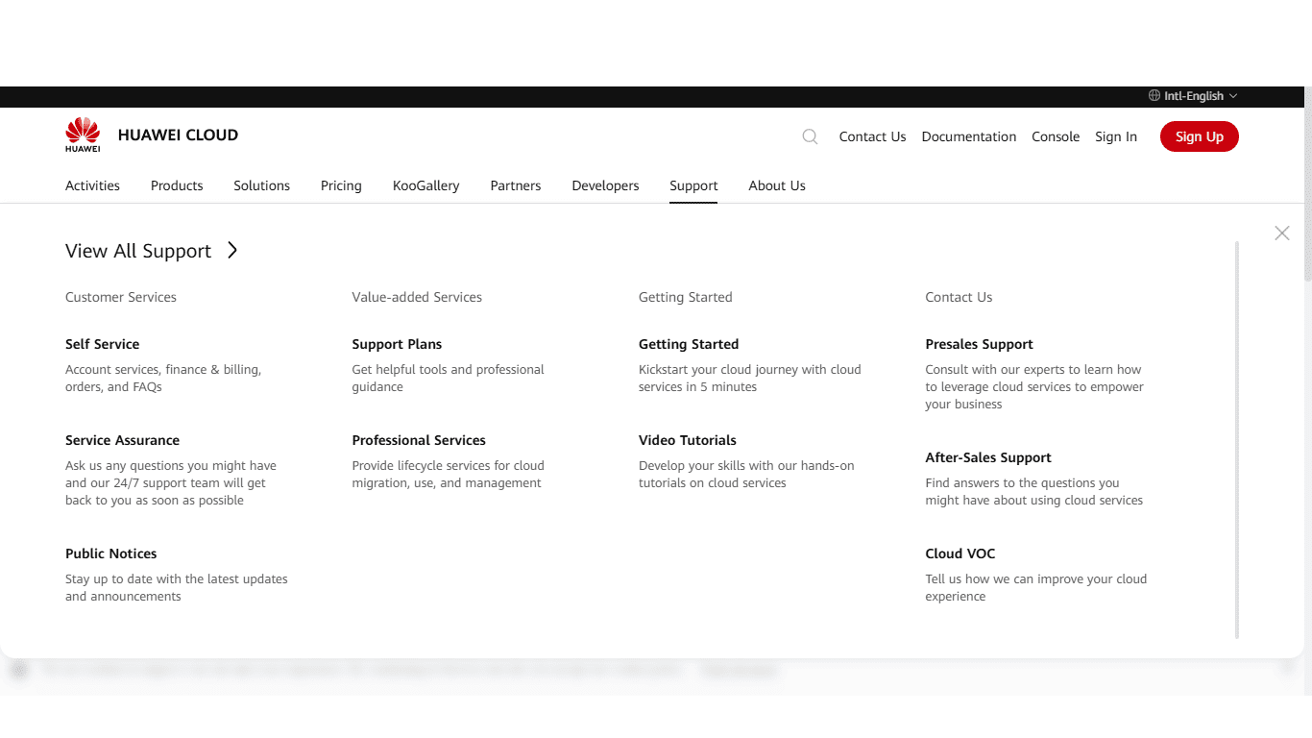Viewport: 1312px width, 738px height.
Task: Expand the Intl-English language dropdown
Action: (x=1194, y=96)
